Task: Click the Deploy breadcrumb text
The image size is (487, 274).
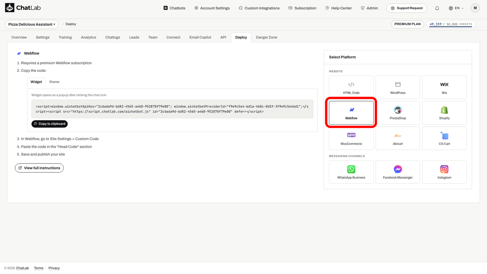Action: [x=71, y=24]
